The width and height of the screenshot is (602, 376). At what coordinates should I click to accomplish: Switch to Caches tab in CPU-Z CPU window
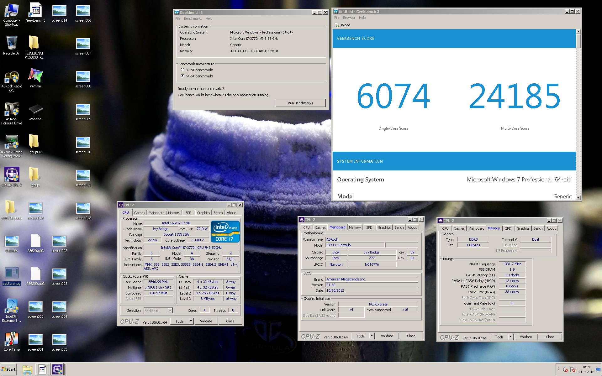(x=140, y=213)
